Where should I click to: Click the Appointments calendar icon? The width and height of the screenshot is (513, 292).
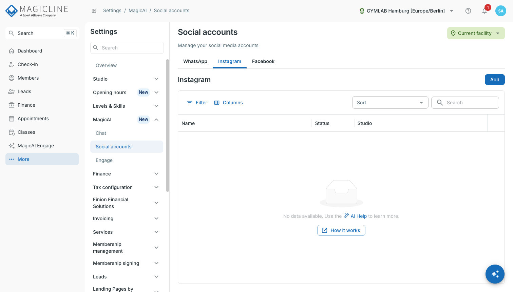(12, 119)
